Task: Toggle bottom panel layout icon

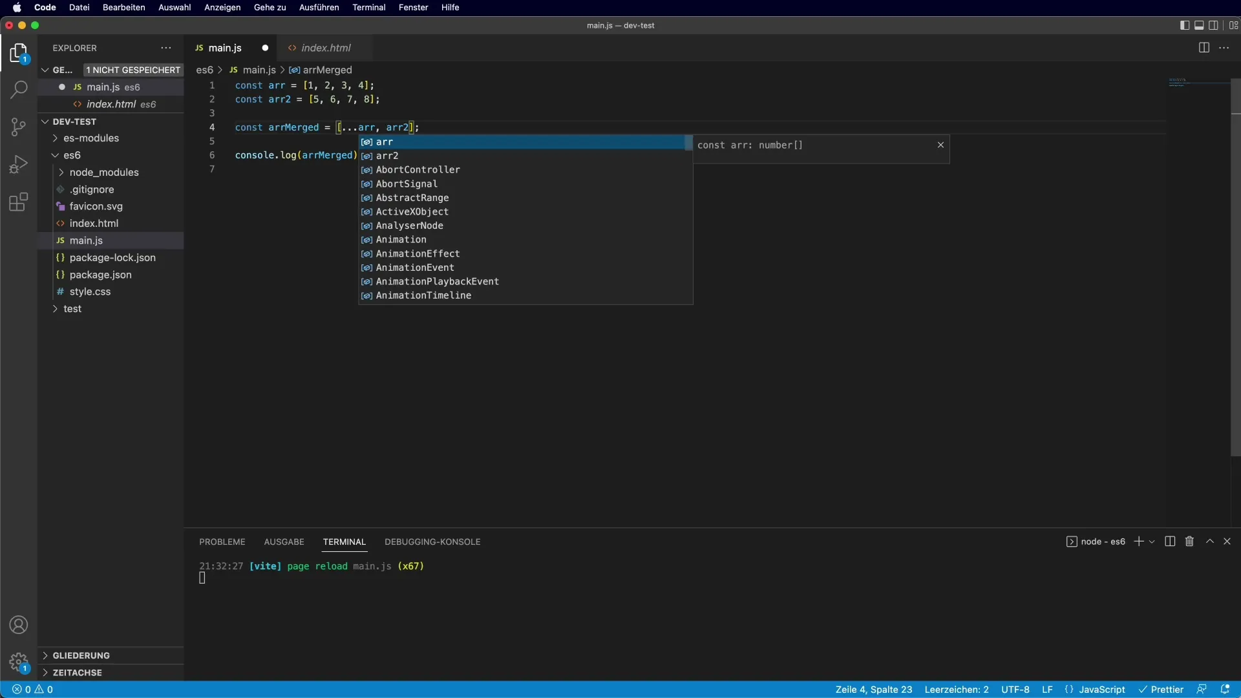Action: click(1199, 25)
